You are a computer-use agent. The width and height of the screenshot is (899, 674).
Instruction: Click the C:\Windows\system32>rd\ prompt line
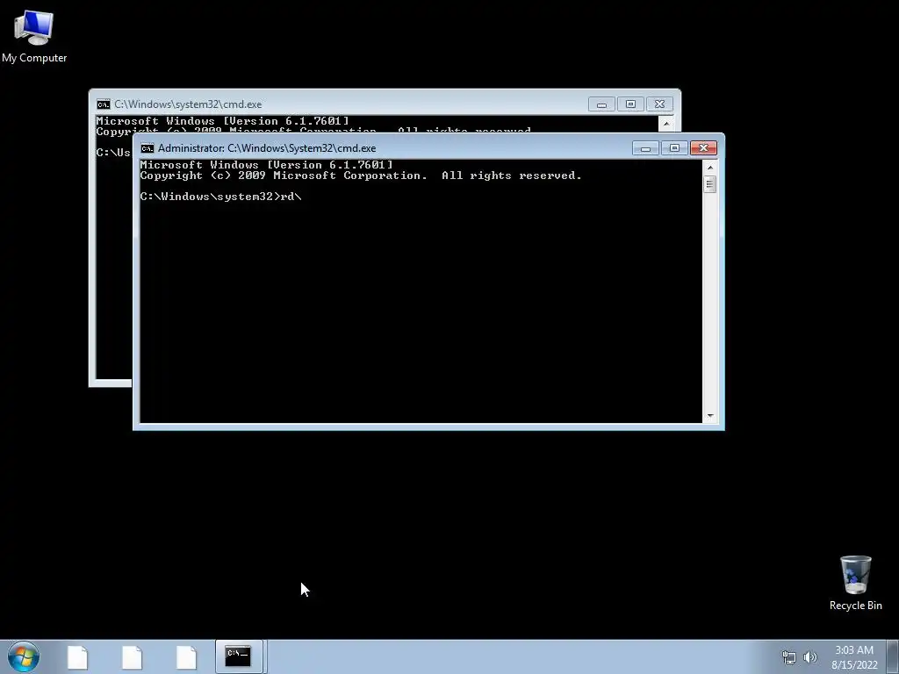(220, 197)
